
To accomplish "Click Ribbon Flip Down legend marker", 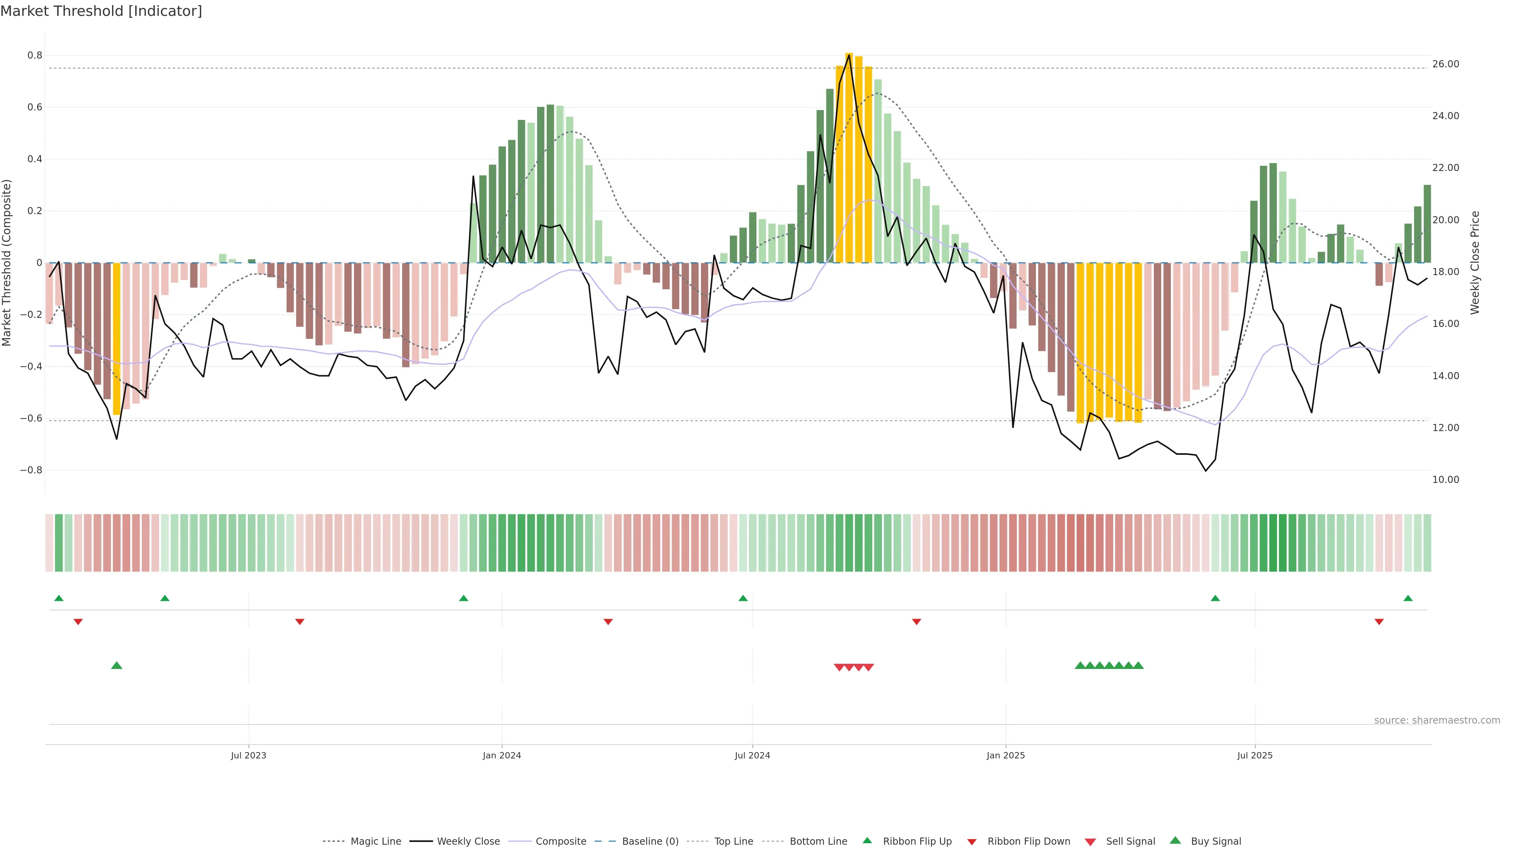I will tap(972, 842).
